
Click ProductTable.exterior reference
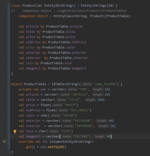67,53
